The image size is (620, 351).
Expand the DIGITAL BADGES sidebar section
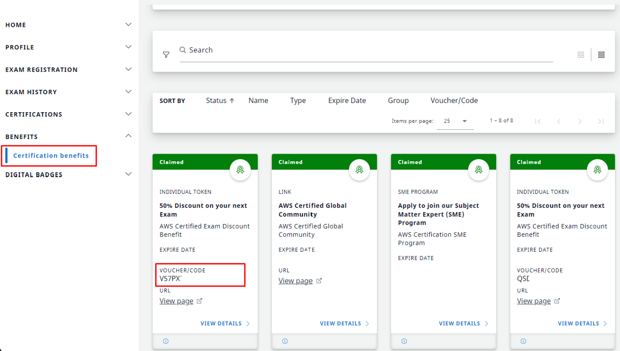[x=128, y=174]
